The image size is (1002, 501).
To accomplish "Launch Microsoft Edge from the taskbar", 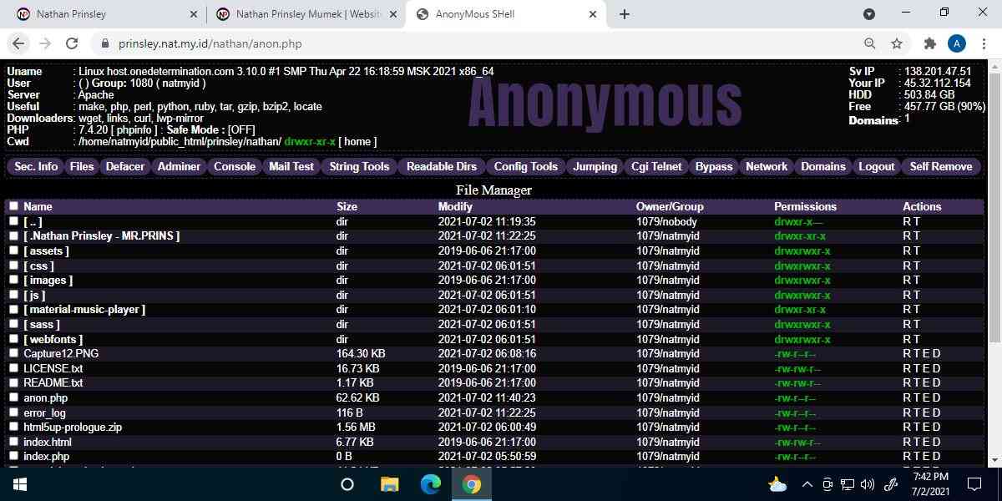I will click(431, 483).
